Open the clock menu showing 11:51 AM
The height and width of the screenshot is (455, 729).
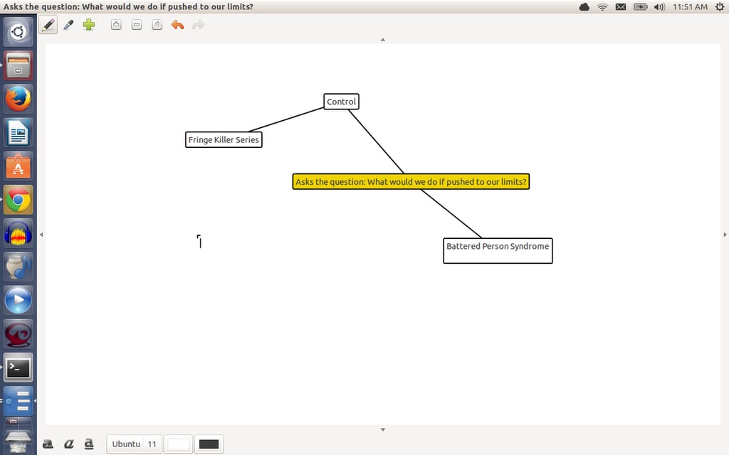pyautogui.click(x=690, y=7)
